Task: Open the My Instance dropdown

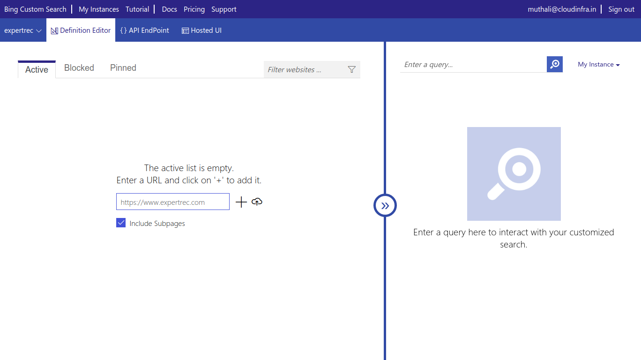Action: 598,64
